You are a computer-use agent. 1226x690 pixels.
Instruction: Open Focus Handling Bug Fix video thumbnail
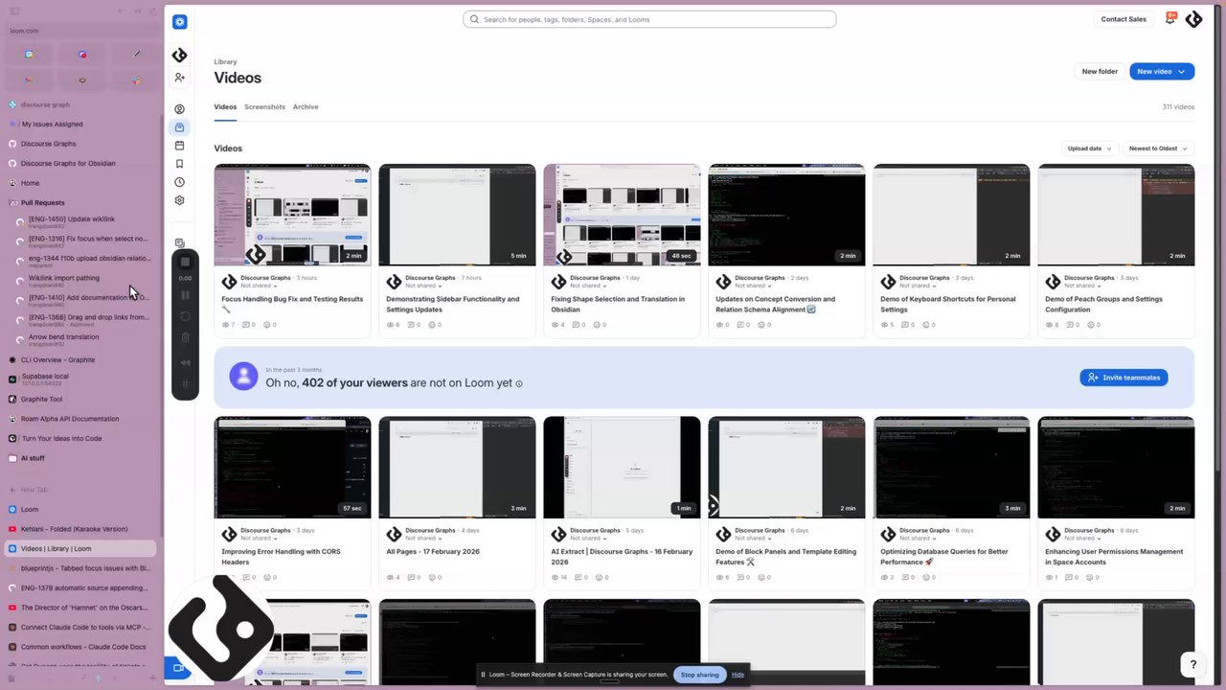click(x=292, y=215)
